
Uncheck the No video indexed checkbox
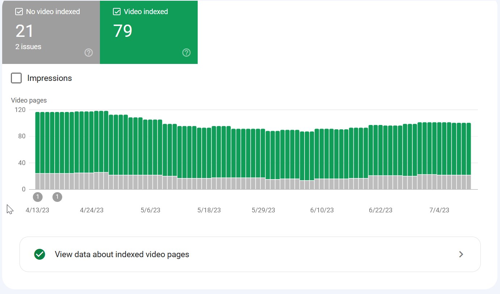coord(19,12)
